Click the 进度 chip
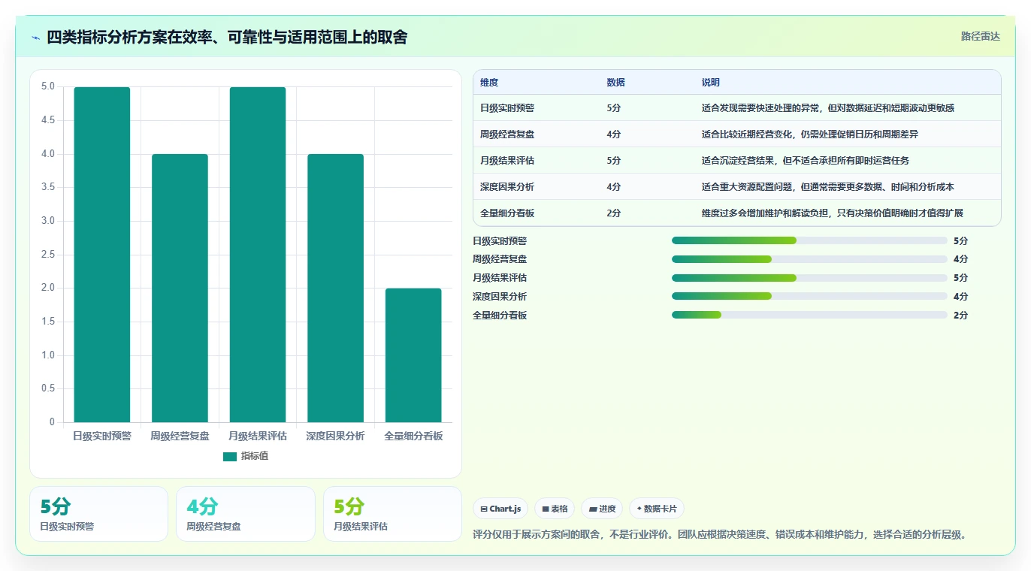The image size is (1031, 571). 602,509
